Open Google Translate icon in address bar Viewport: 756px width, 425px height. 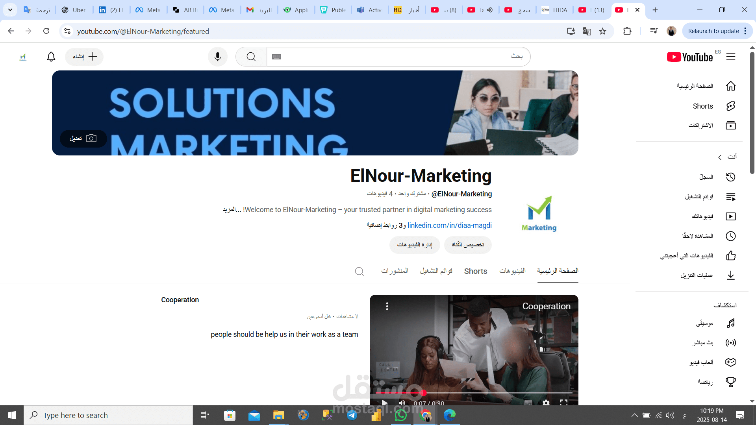click(x=587, y=31)
